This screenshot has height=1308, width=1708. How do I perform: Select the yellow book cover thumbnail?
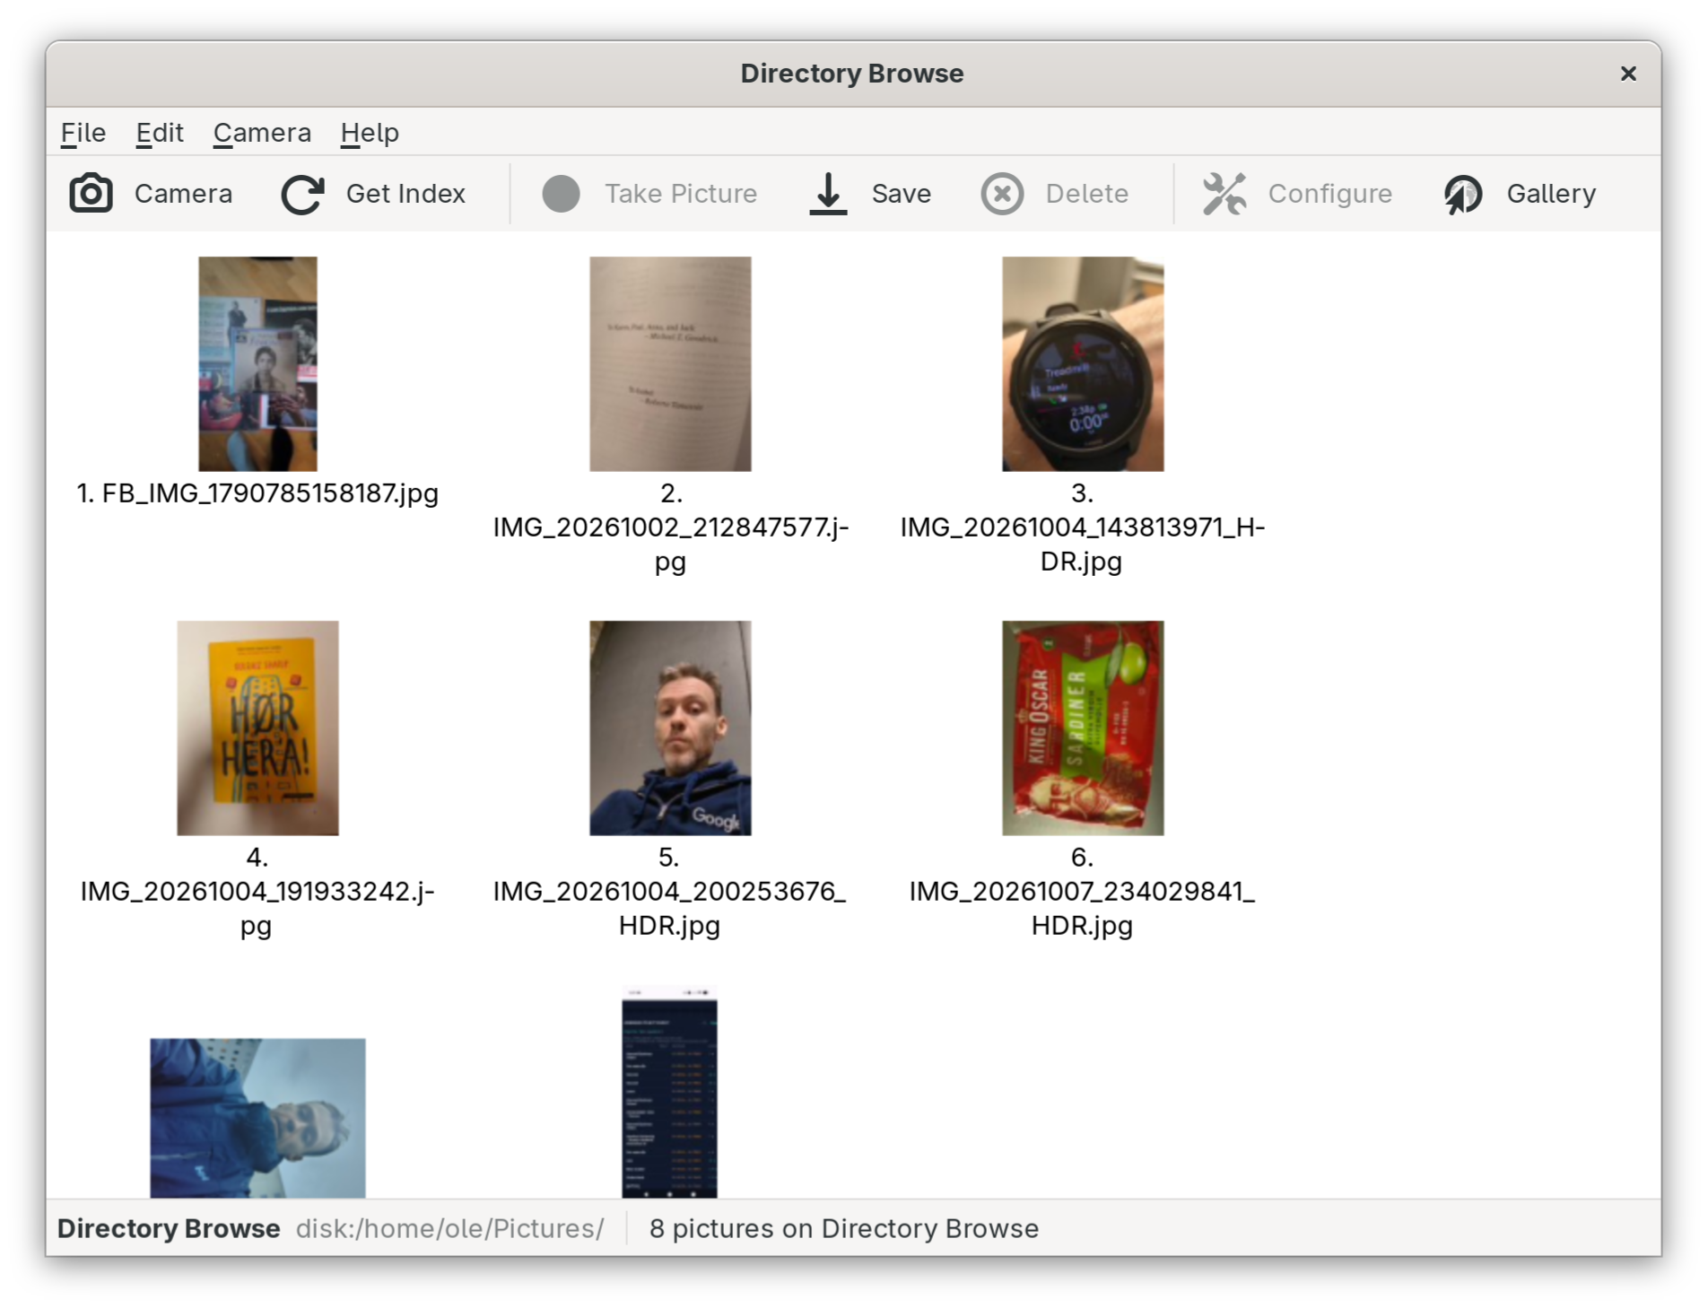(257, 728)
